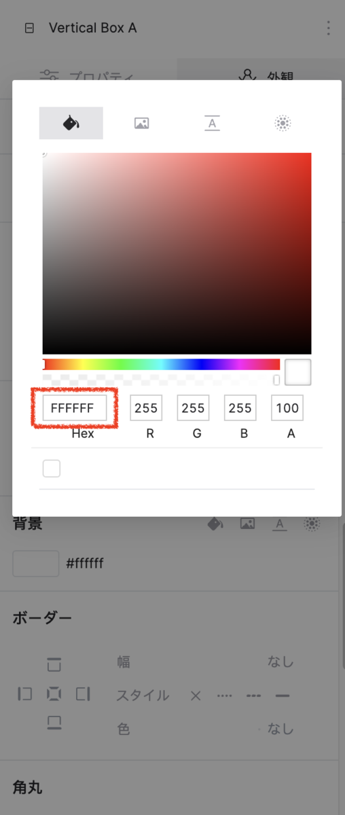The height and width of the screenshot is (815, 345).
Task: Click the rainbow hue slider
Action: (x=162, y=364)
